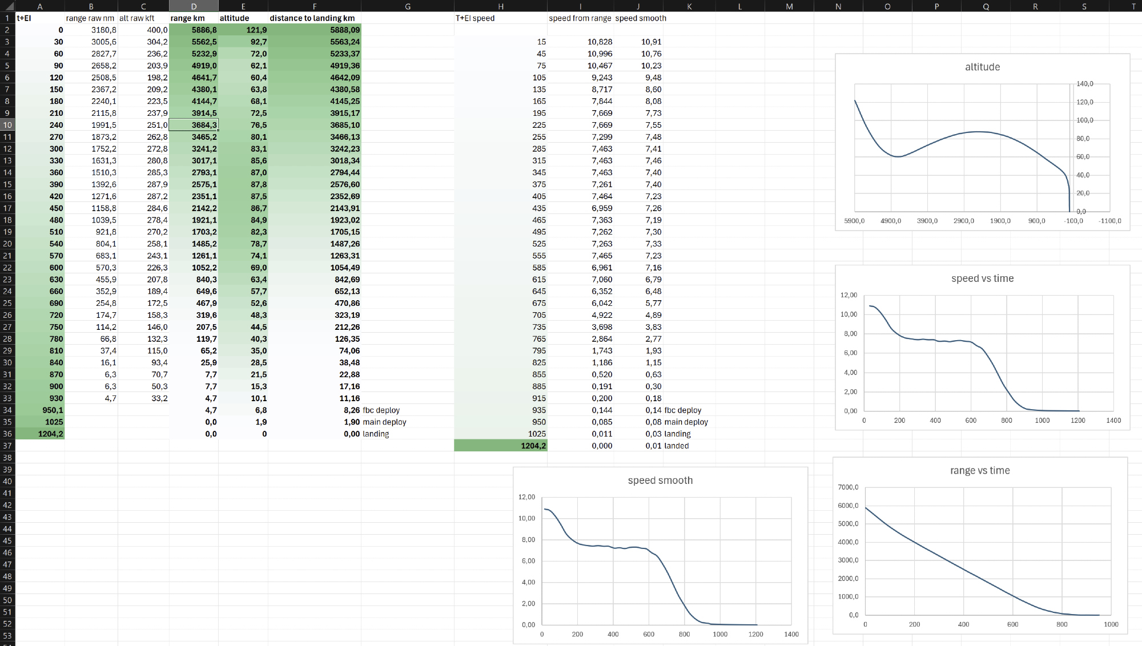Select the 'distance to landing km' header cell
The height and width of the screenshot is (646, 1142).
click(314, 18)
